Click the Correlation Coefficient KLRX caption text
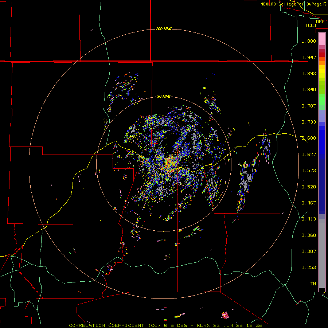The width and height of the screenshot is (328, 328). click(x=165, y=325)
